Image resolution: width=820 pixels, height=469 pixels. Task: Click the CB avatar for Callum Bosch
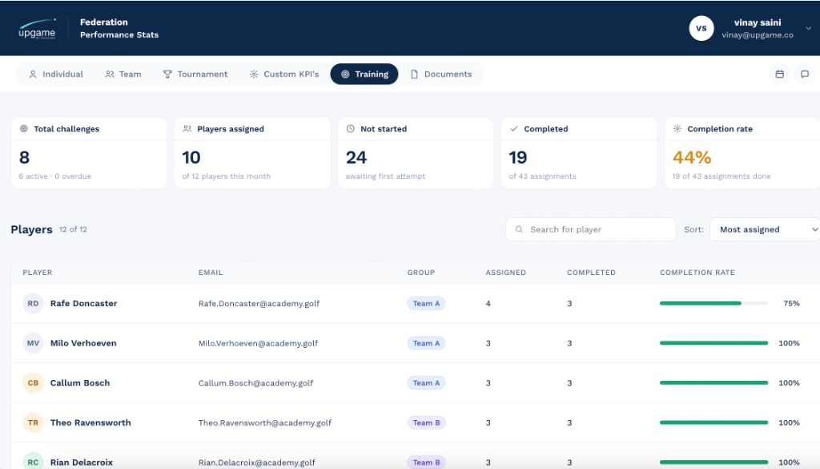33,383
